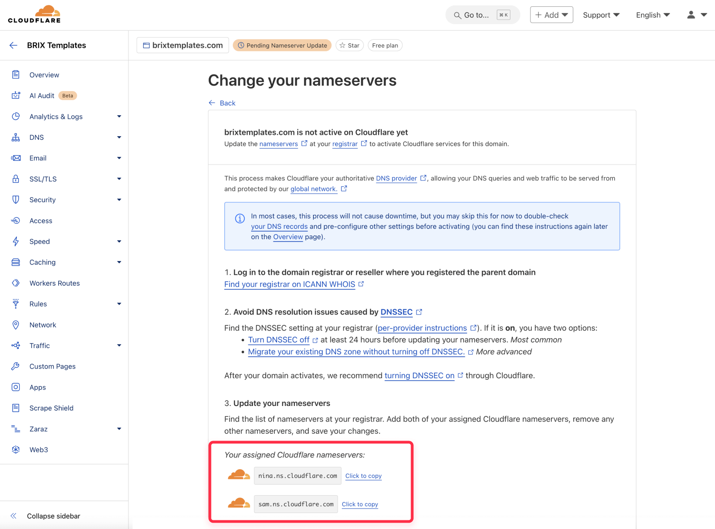Click the DNS network tree icon
Screen dimensions: 715x529
point(16,137)
